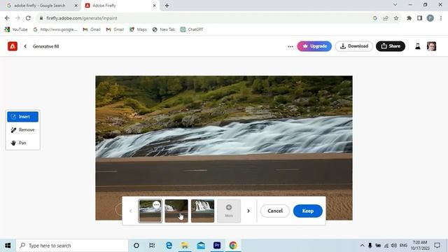
Task: Close the Google Search tab
Action: [76, 6]
